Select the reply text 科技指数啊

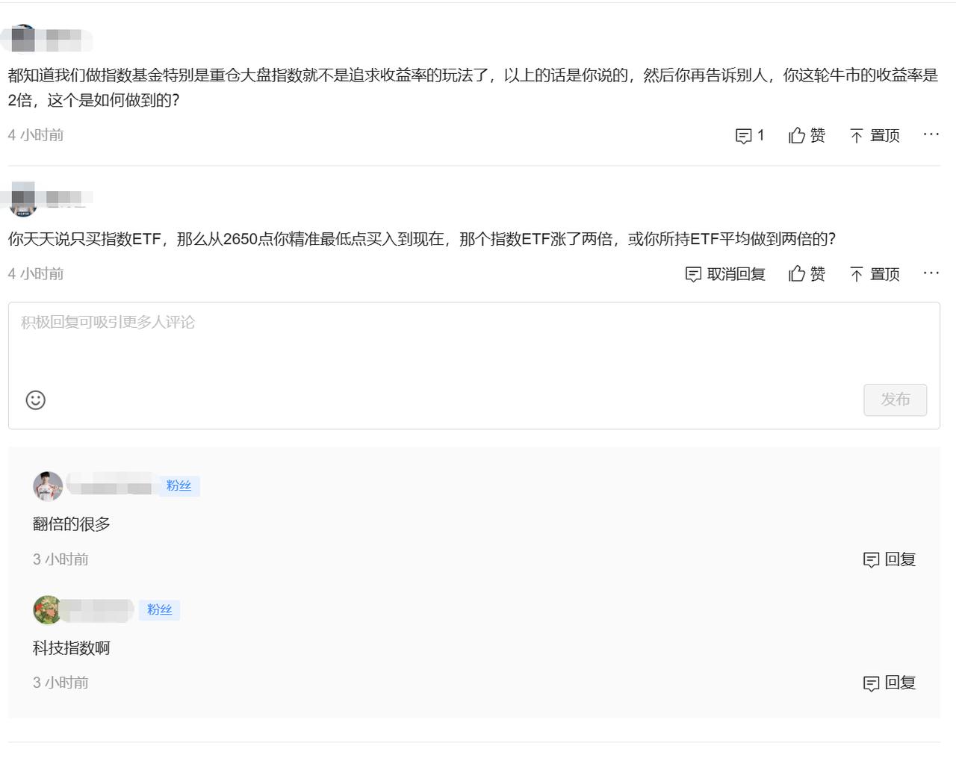tap(72, 648)
